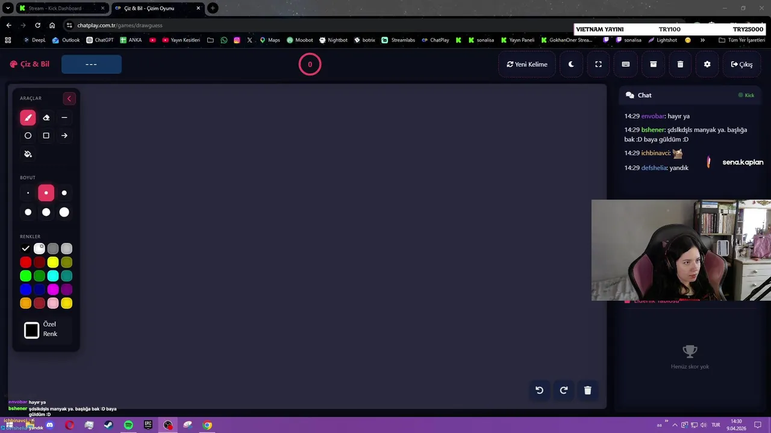Viewport: 771px width, 433px height.
Task: Click Çiz & Bil logo
Action: click(x=30, y=64)
